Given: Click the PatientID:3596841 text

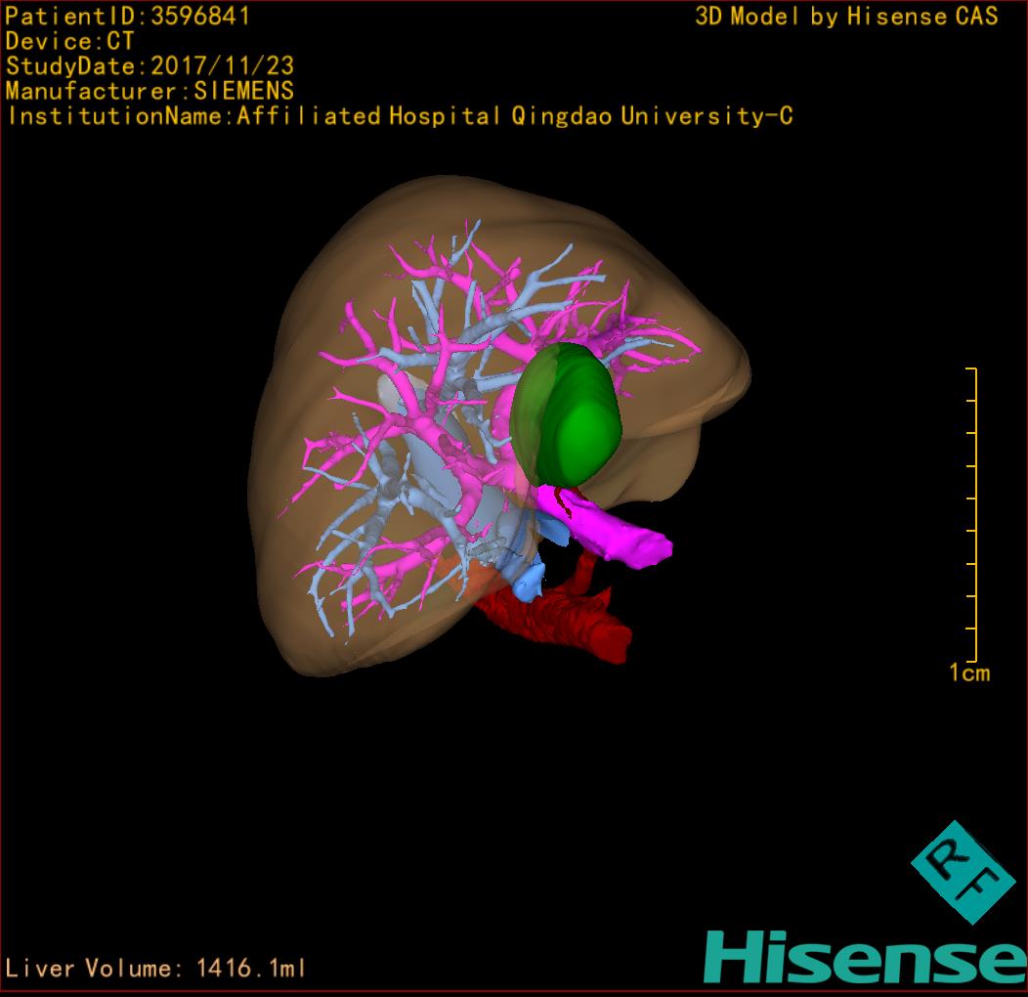Looking at the screenshot, I should (128, 17).
